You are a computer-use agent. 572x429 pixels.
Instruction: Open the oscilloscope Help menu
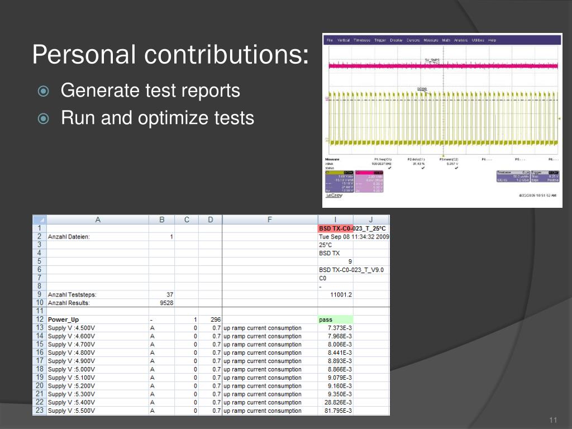point(492,40)
